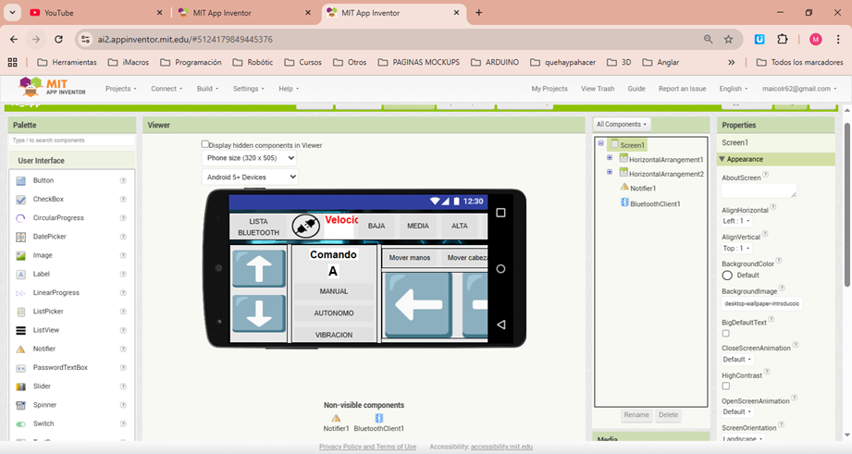
Task: Select the Bluetooth plug icon in viewer
Action: point(306,226)
